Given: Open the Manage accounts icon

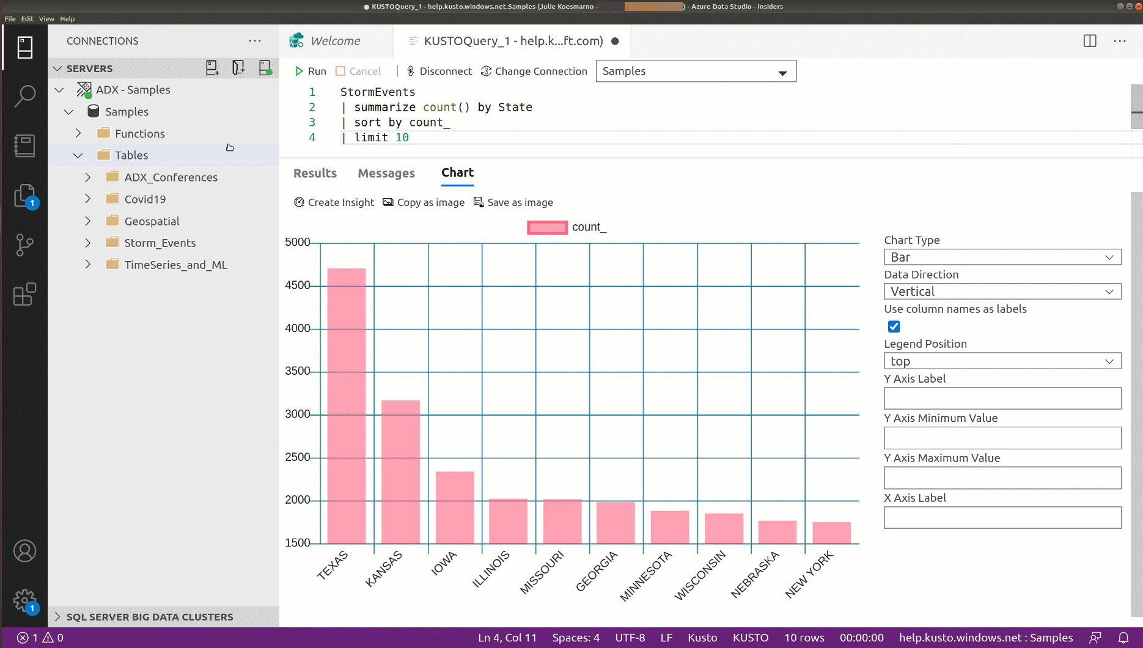Looking at the screenshot, I should pos(24,550).
